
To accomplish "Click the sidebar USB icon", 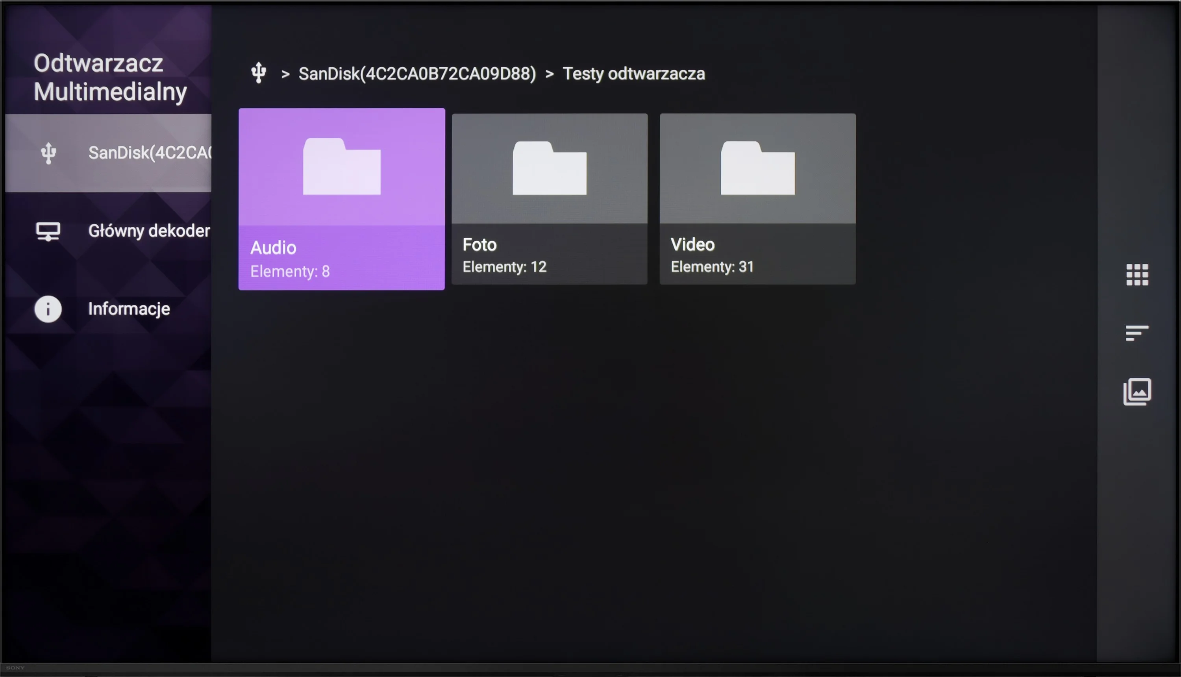I will pos(48,153).
